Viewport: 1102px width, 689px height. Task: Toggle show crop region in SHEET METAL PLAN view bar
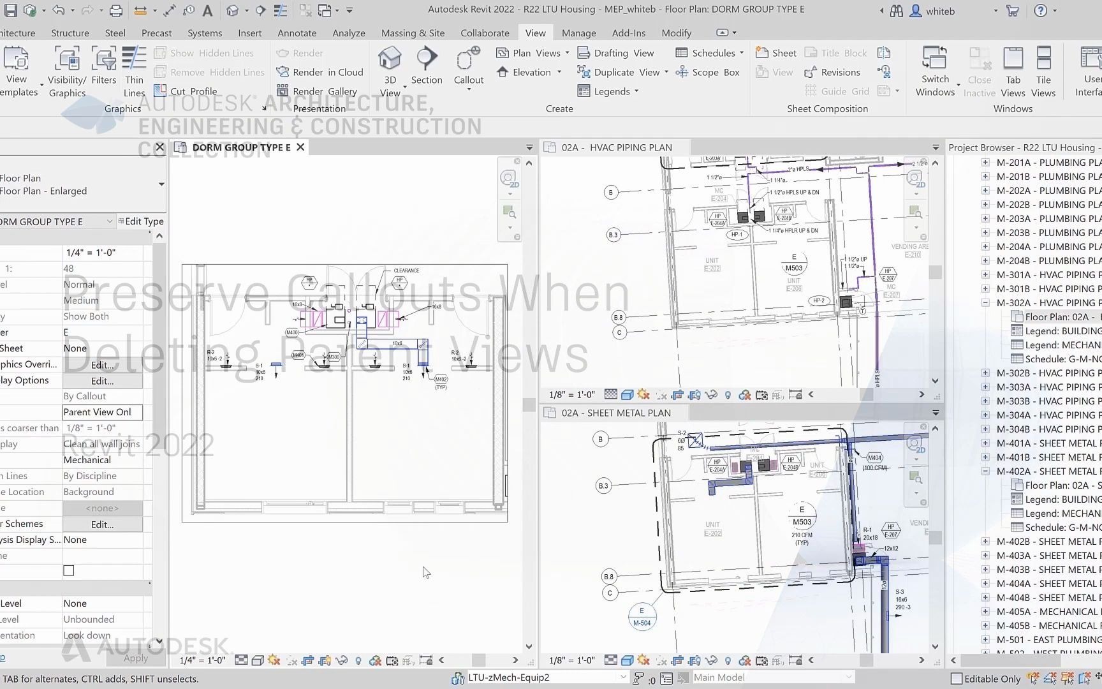(x=694, y=660)
